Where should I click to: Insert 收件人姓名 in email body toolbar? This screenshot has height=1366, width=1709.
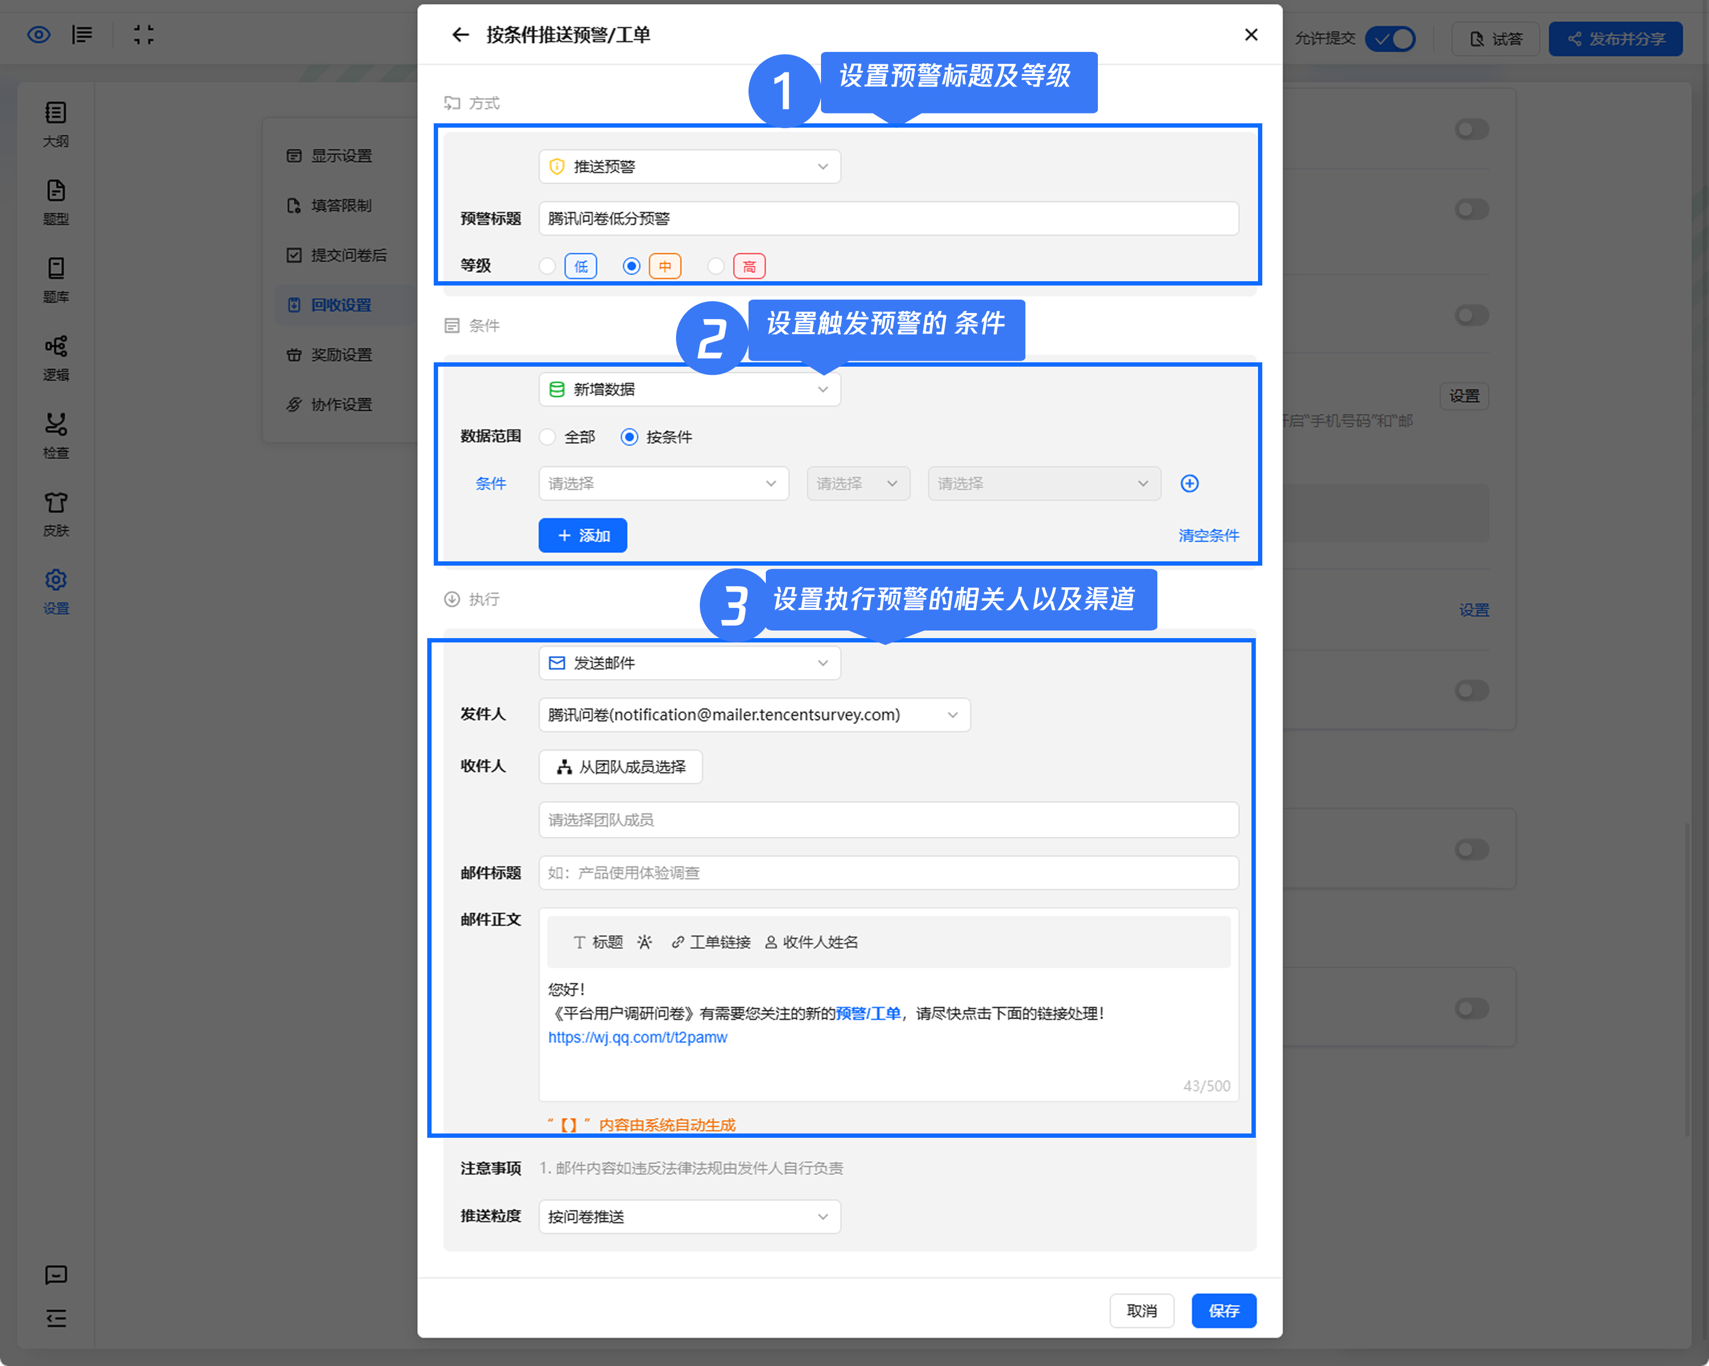[812, 942]
